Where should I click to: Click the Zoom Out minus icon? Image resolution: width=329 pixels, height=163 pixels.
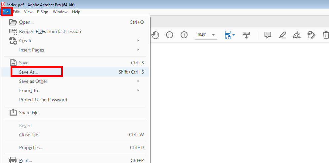pyautogui.click(x=170, y=35)
